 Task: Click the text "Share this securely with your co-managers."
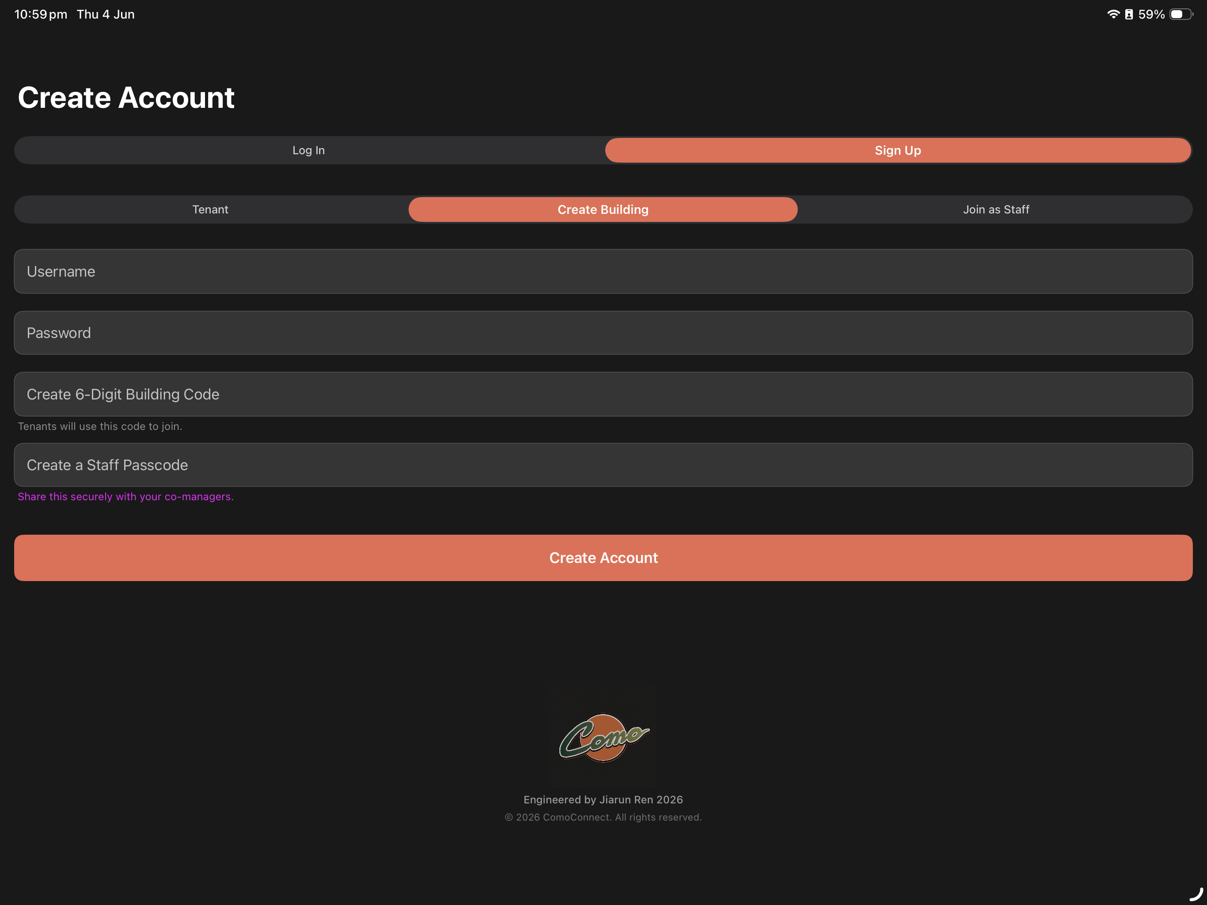click(x=125, y=497)
